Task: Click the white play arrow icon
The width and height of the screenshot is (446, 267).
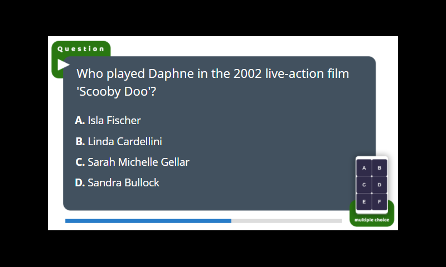Action: [x=63, y=65]
